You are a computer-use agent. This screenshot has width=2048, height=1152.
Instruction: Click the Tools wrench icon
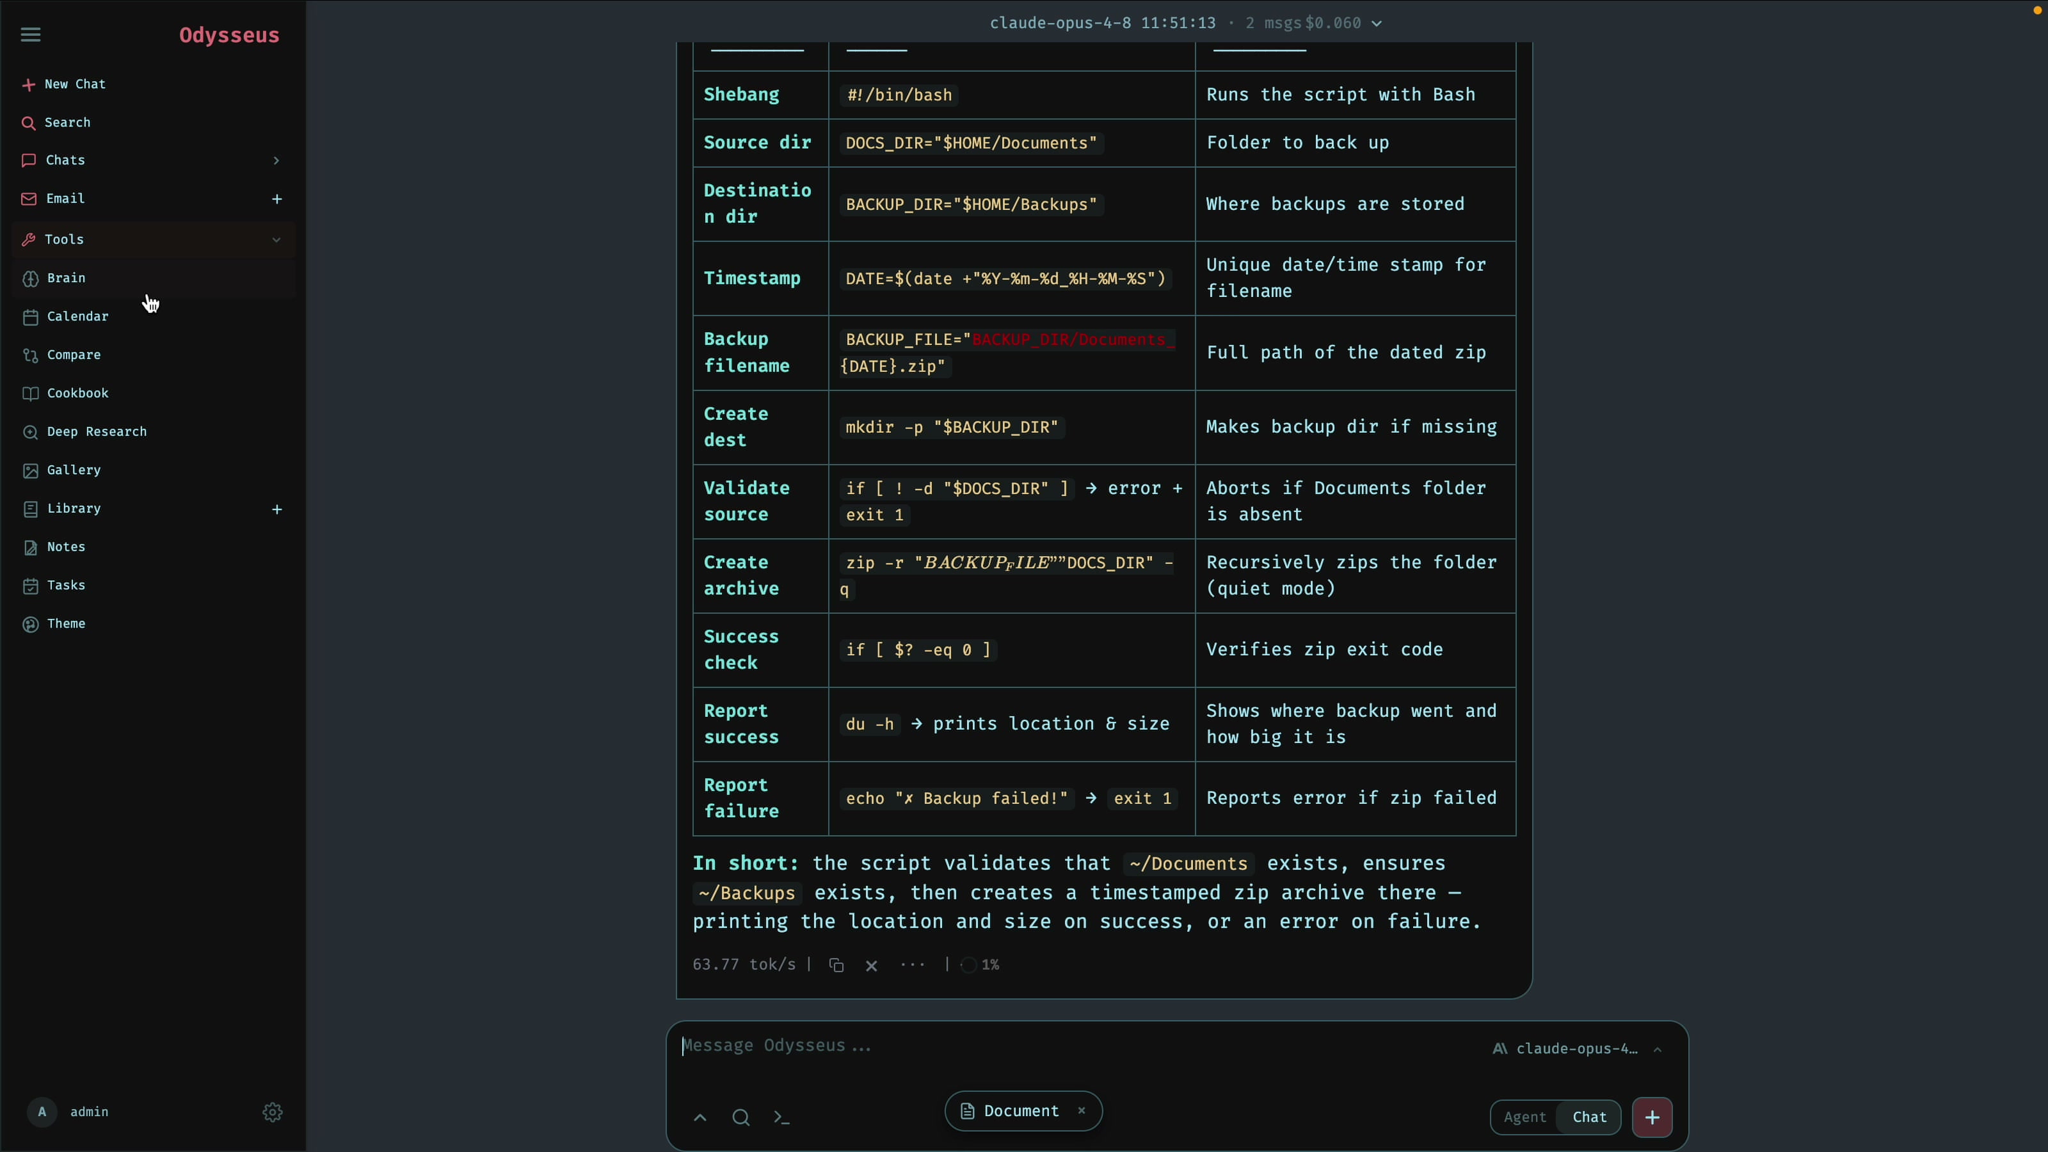click(x=29, y=239)
